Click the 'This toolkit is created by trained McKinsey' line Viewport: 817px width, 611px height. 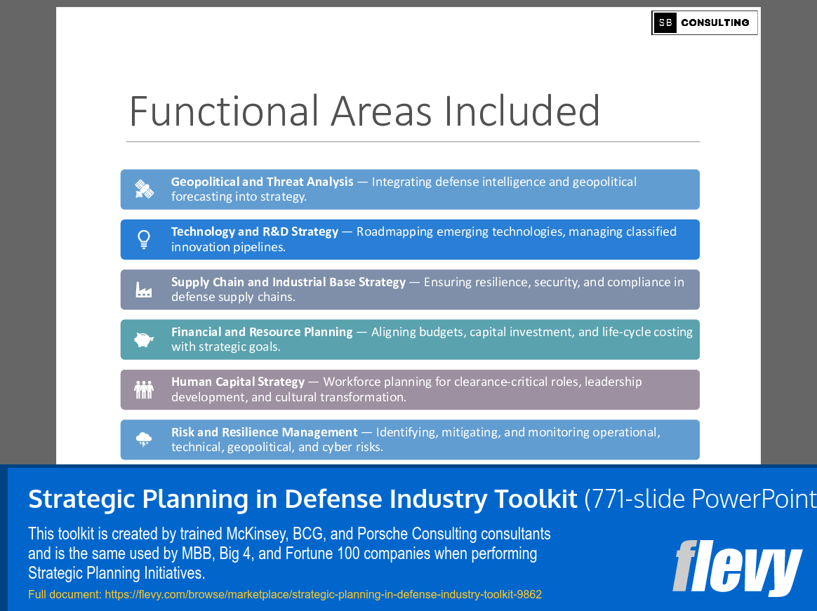pyautogui.click(x=289, y=533)
